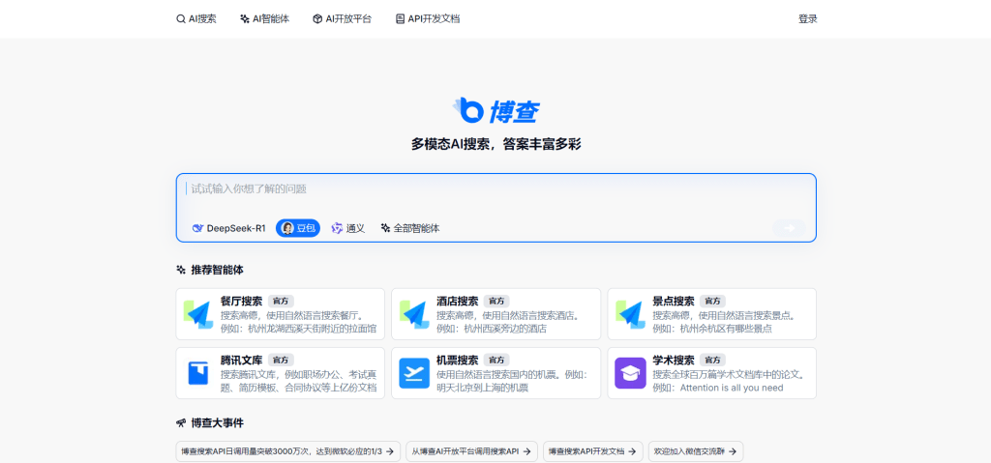Open the 机票搜索 card title

click(458, 360)
